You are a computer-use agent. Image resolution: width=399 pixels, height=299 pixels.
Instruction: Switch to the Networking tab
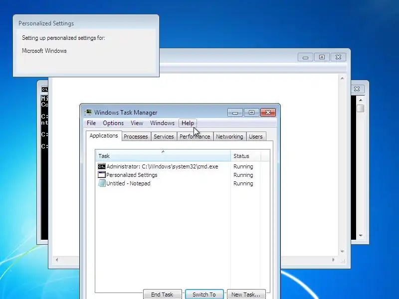tap(229, 137)
